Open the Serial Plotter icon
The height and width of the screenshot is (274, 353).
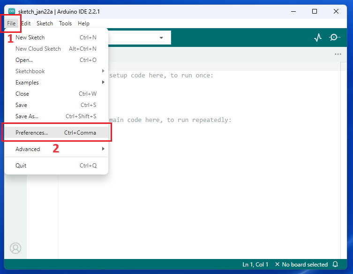tap(318, 38)
